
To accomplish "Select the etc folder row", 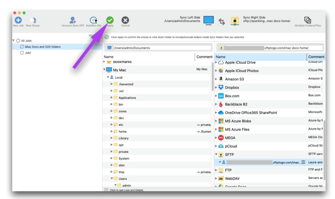I will 157,124.
